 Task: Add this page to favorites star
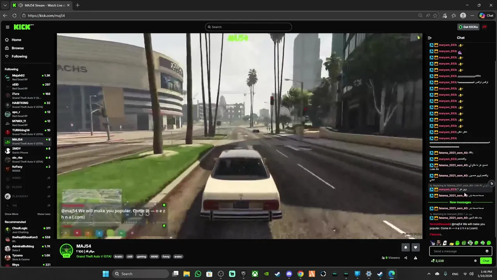tap(435, 16)
